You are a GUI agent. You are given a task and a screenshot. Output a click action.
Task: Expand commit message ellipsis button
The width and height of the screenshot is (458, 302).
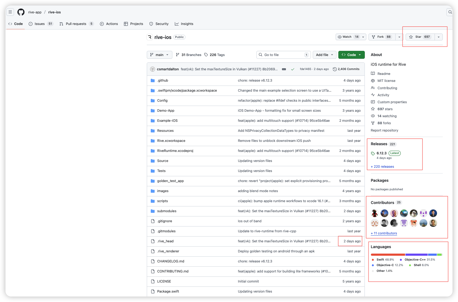click(284, 69)
